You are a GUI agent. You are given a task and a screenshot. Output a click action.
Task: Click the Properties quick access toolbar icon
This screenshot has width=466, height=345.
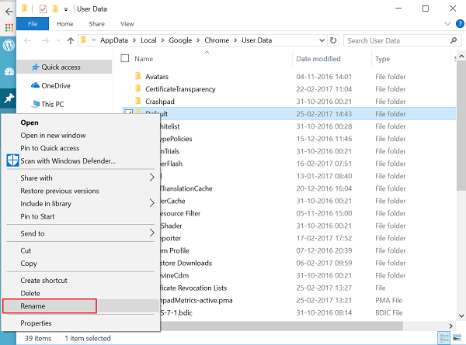(x=43, y=9)
